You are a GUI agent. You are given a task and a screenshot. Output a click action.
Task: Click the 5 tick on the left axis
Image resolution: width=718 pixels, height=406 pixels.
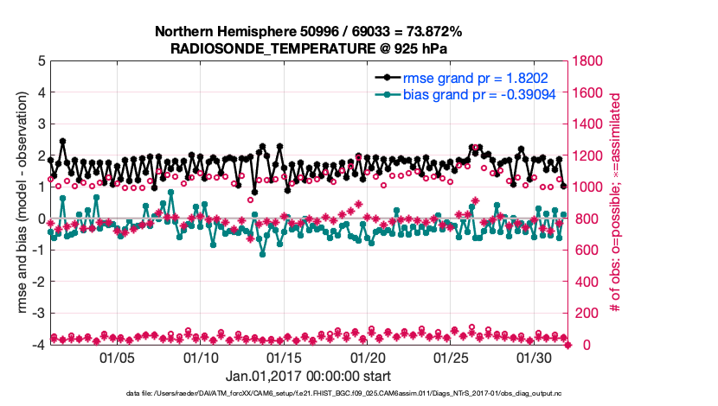pyautogui.click(x=42, y=61)
